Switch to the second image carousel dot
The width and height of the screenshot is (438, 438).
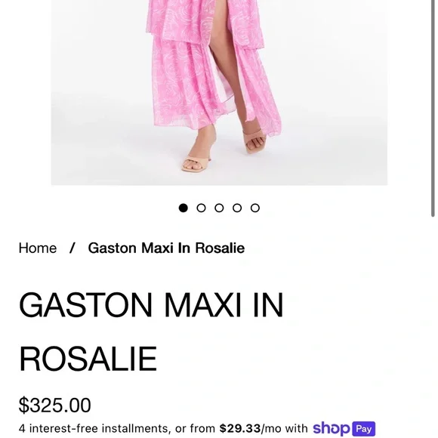click(x=201, y=208)
